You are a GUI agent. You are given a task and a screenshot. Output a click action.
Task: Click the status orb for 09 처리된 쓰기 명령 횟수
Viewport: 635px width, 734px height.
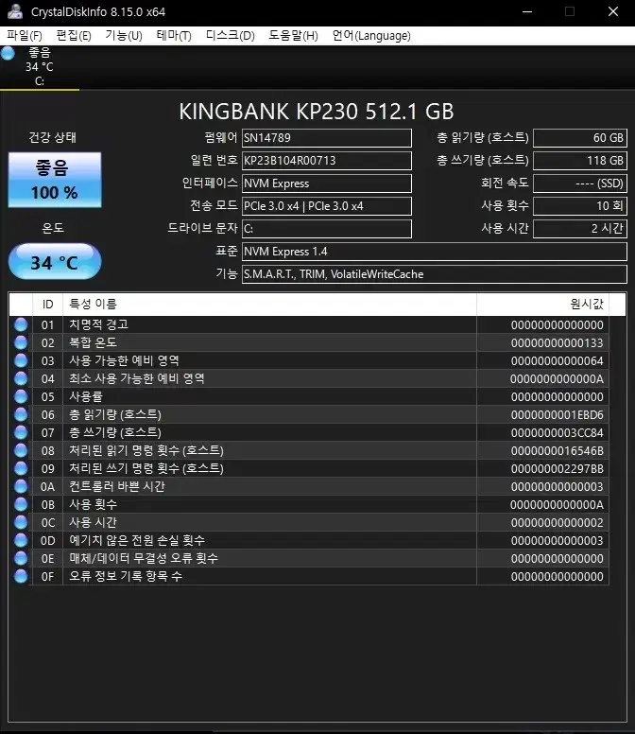pyautogui.click(x=21, y=468)
